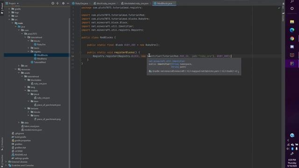Image resolution: width=299 pixels, height=168 pixels.
Task: Open Microsoft Edge from taskbar
Action: pyautogui.click(x=292, y=30)
